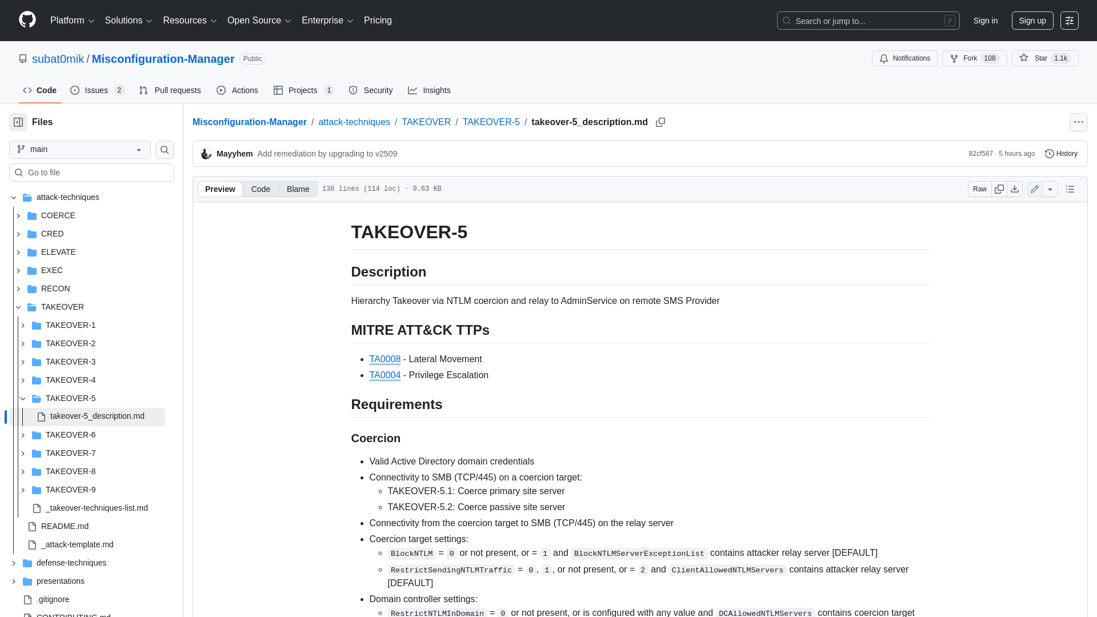Edit the file with the pencil icon

click(x=1034, y=189)
